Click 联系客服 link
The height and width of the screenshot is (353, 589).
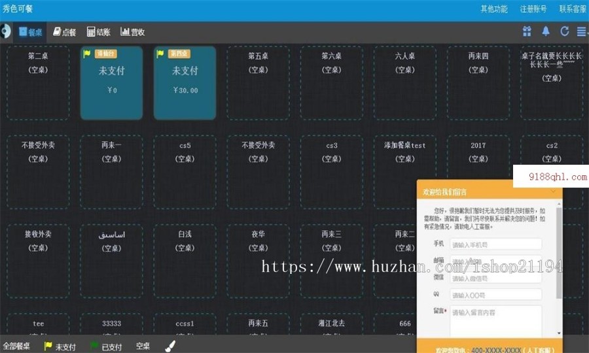pos(573,9)
